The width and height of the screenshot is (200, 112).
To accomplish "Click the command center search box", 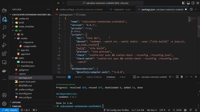I will (x=105, y=3).
